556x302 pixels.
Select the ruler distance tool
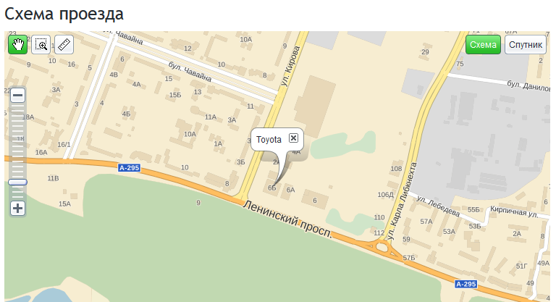click(x=64, y=45)
